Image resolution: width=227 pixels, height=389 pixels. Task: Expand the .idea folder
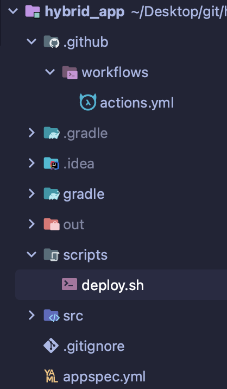(31, 164)
